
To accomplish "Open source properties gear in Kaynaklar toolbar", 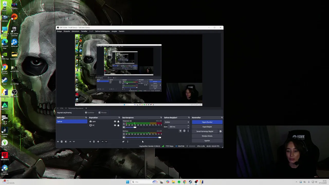I will [x=98, y=142].
